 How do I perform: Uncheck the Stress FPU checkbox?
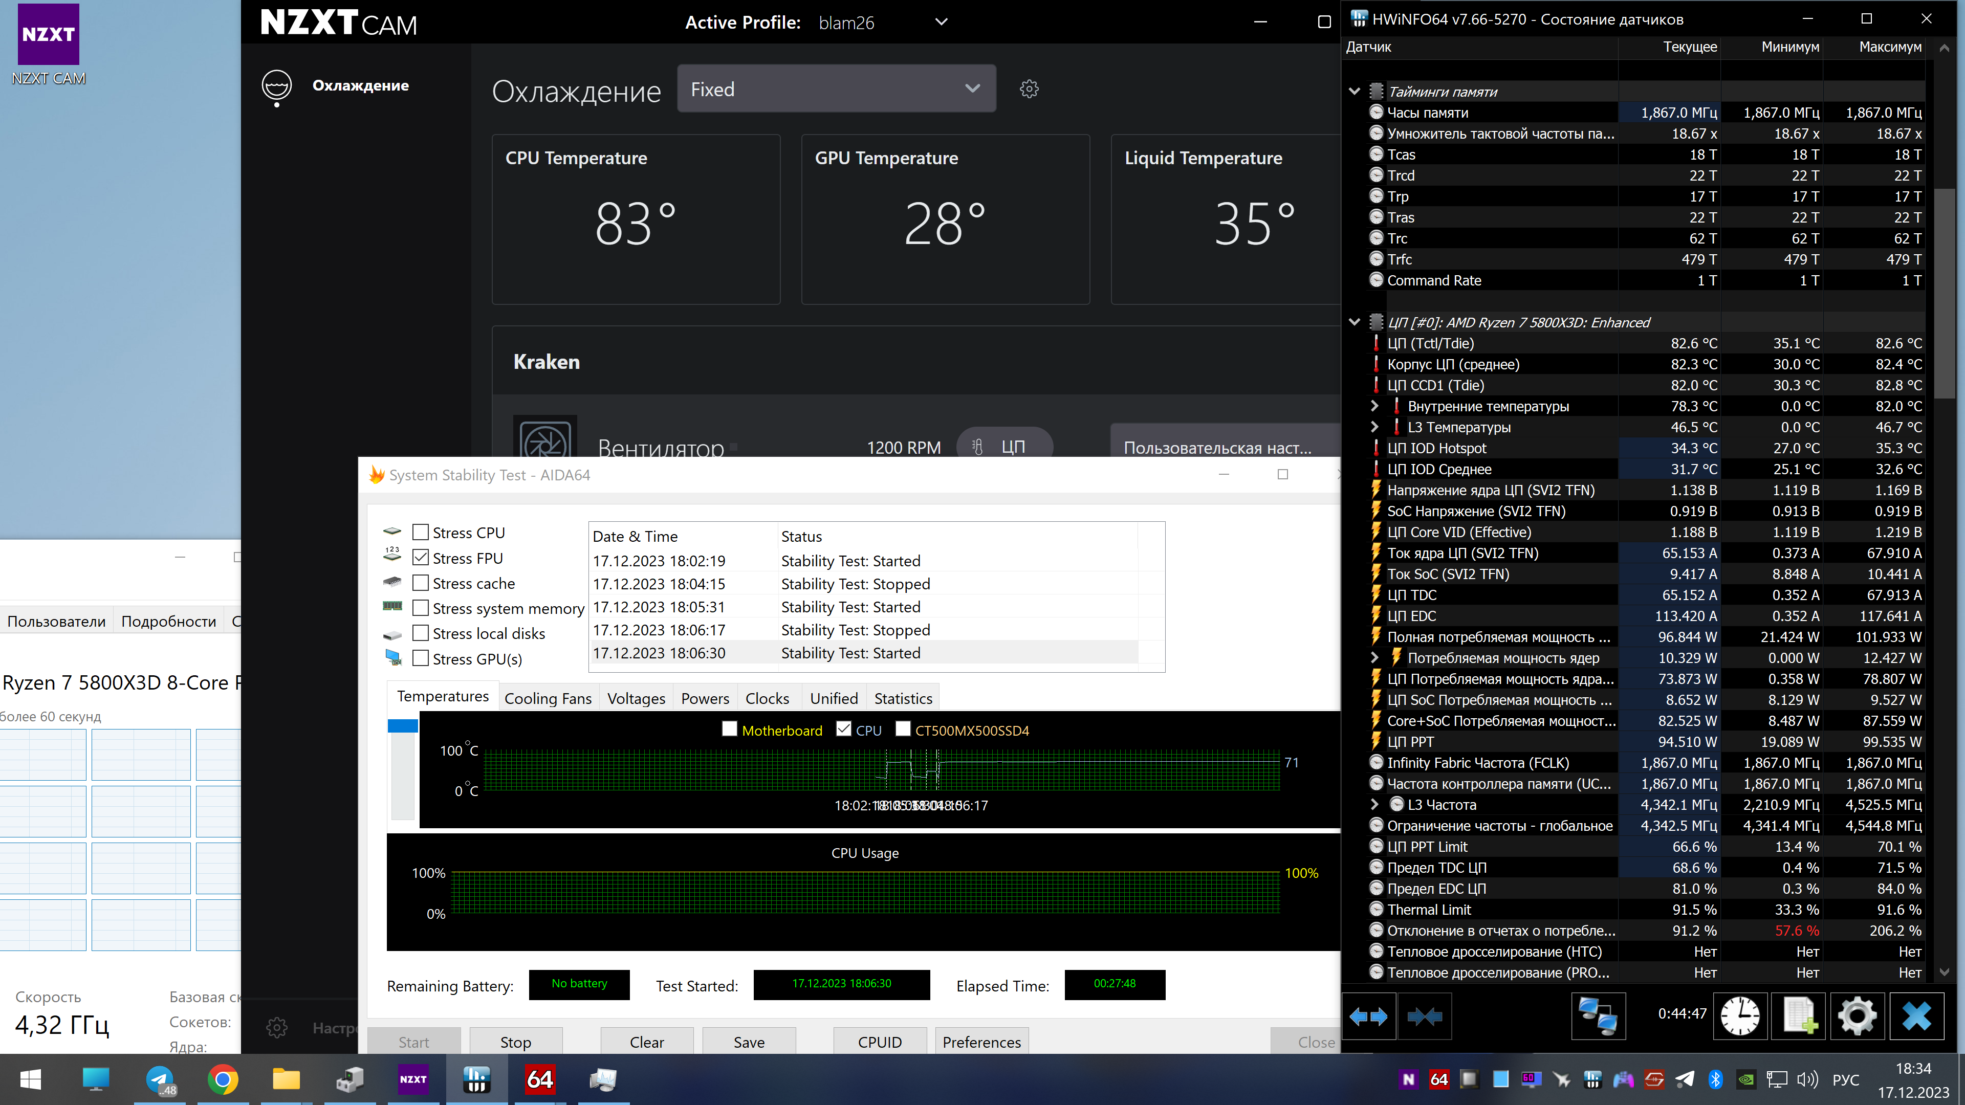(x=420, y=558)
